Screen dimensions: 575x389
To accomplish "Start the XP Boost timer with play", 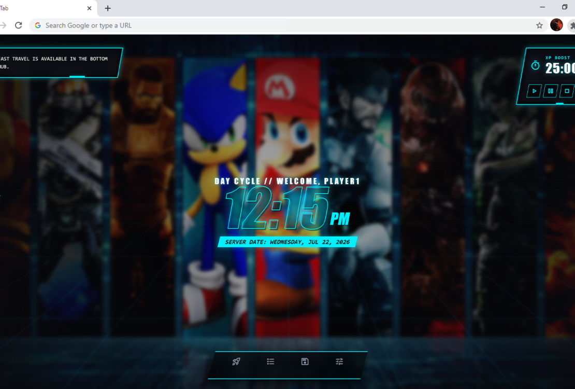I will 534,91.
